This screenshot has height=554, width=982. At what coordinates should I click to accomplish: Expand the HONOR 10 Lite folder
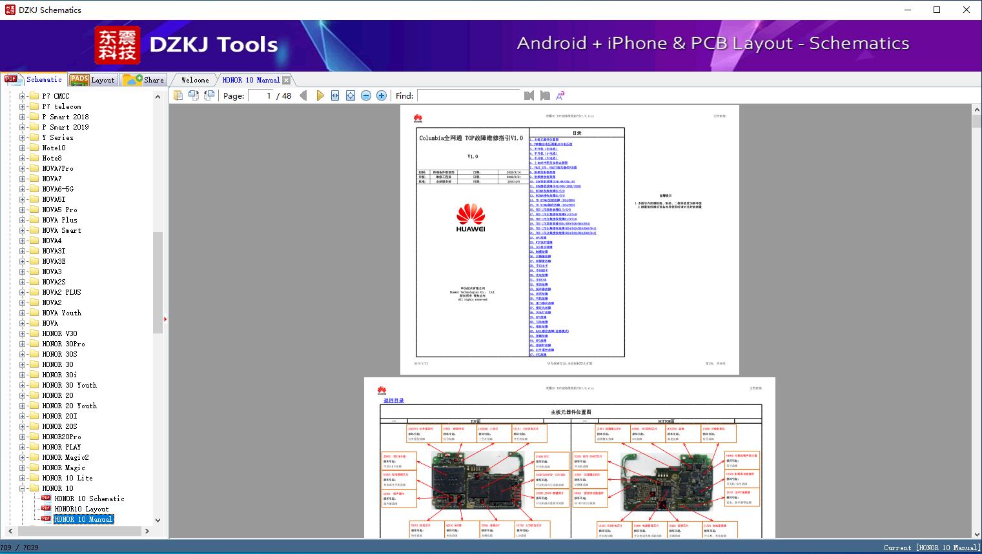23,478
